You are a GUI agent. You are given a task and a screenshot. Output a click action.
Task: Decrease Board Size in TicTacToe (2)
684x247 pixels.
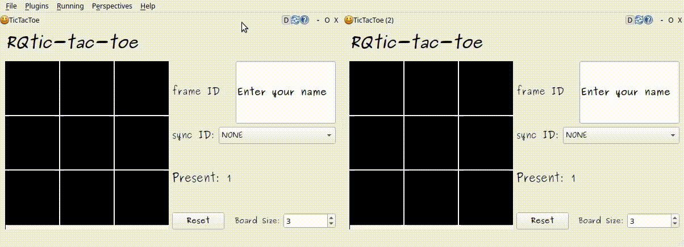[675, 224]
